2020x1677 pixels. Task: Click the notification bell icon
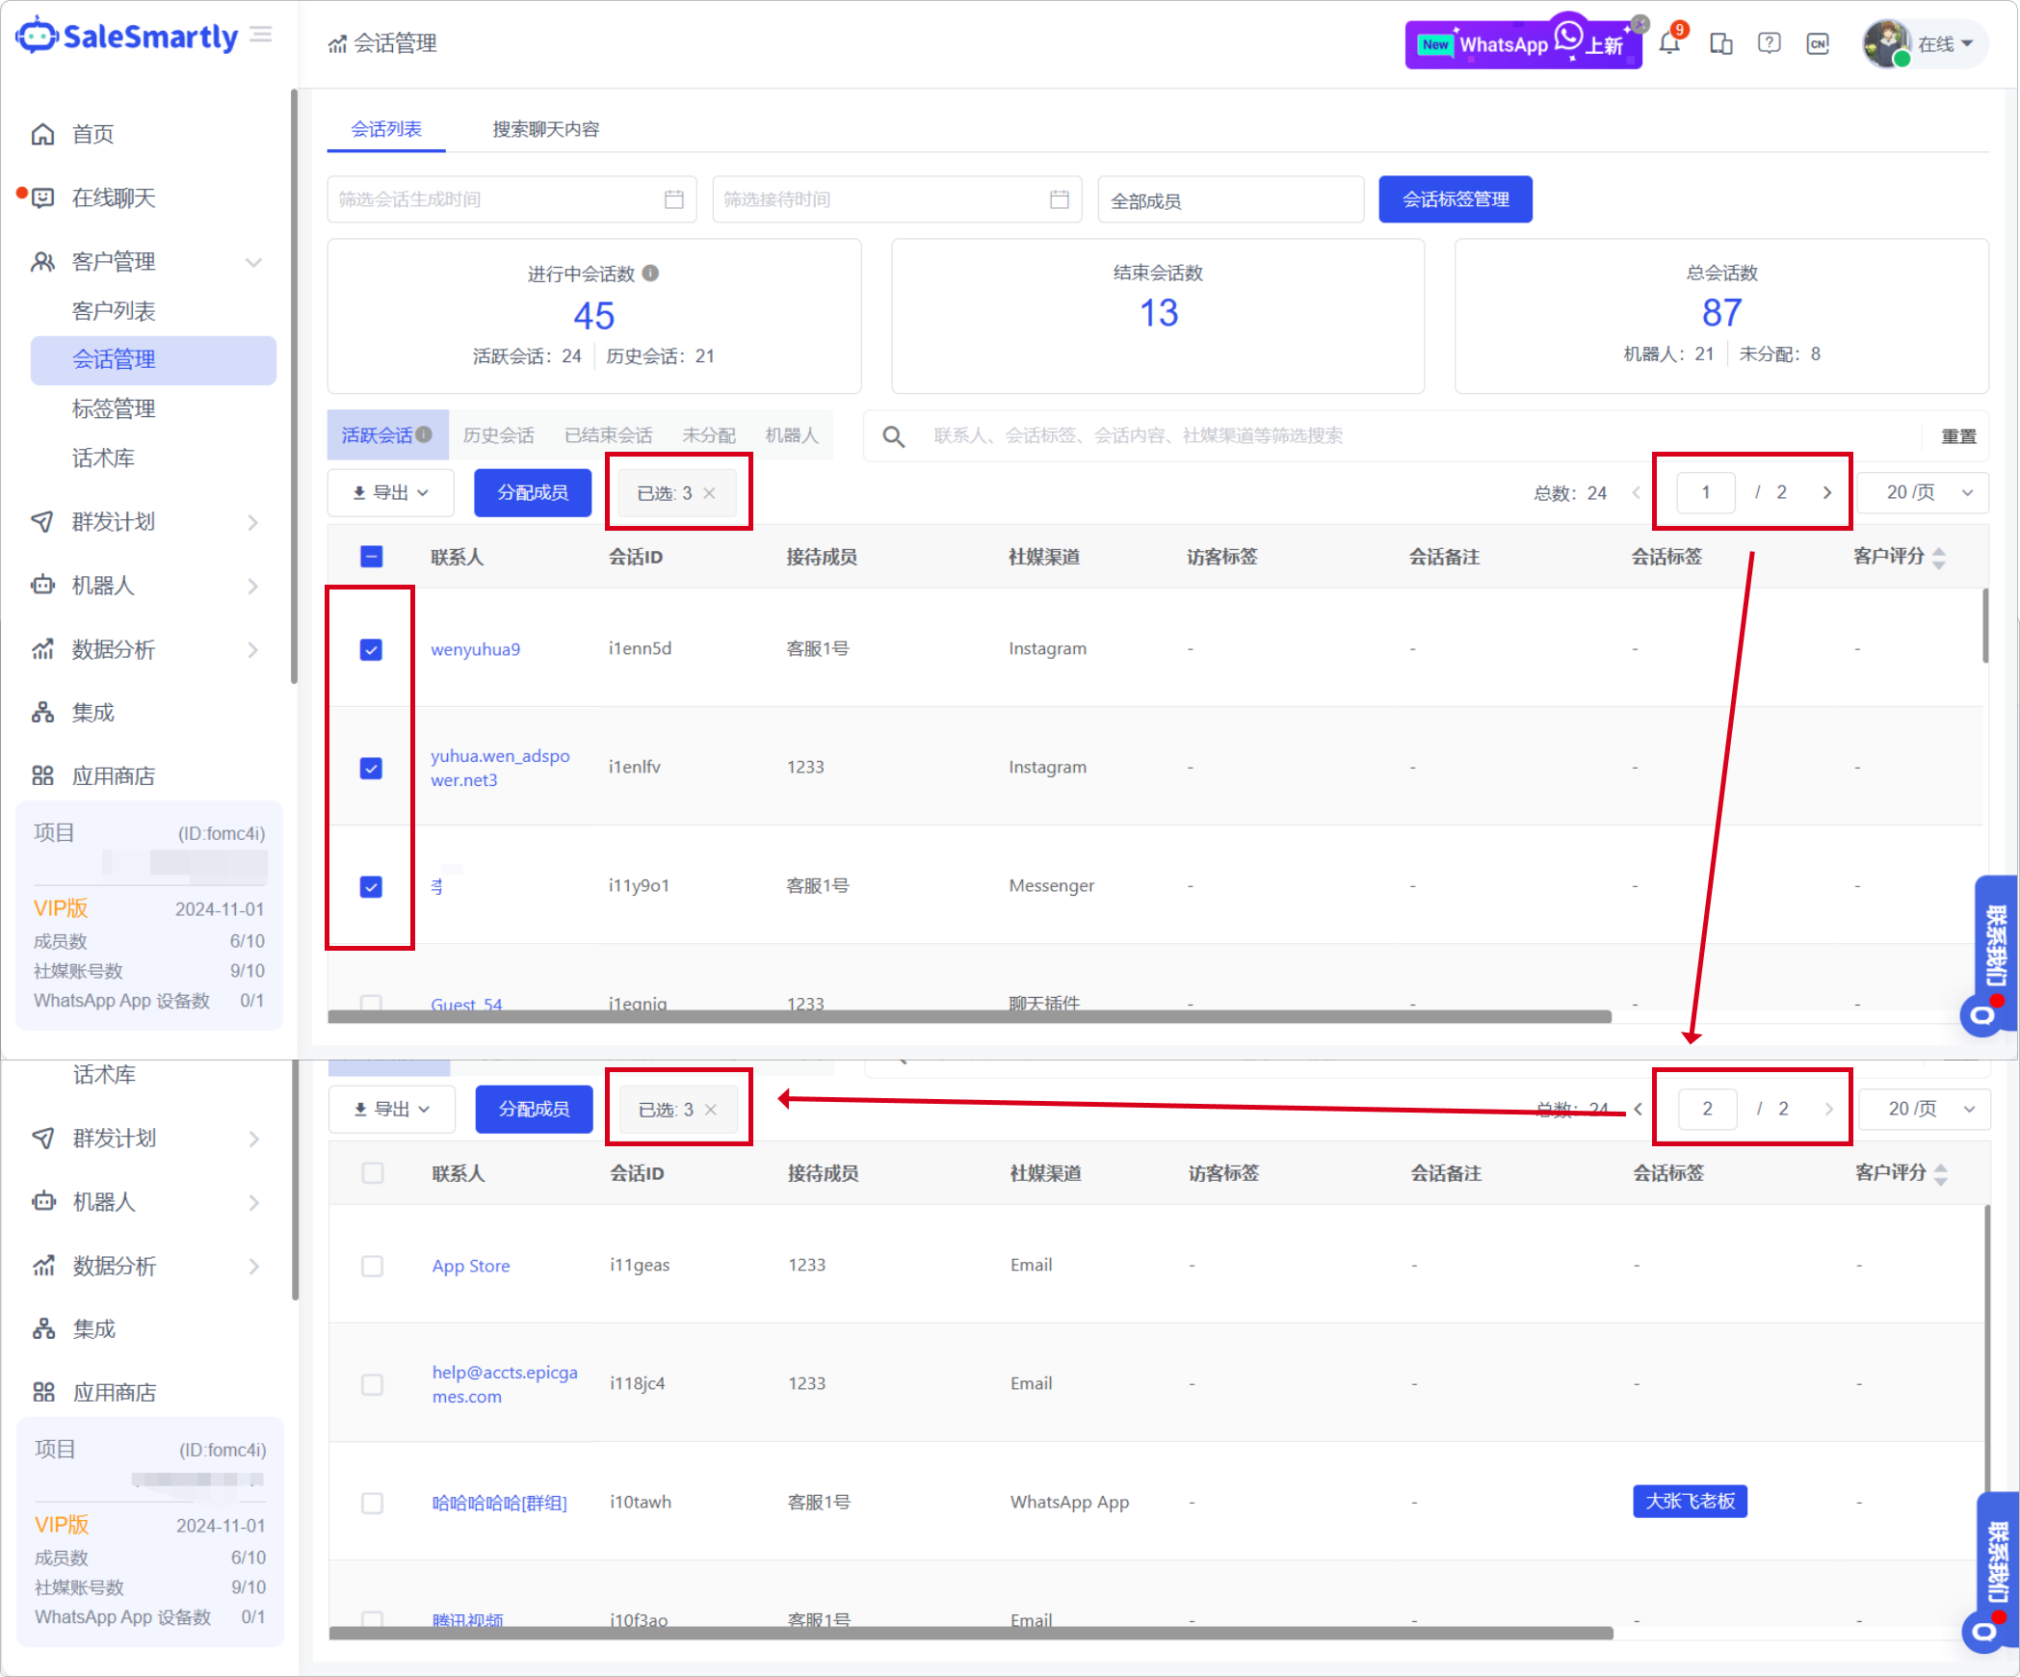click(x=1669, y=44)
